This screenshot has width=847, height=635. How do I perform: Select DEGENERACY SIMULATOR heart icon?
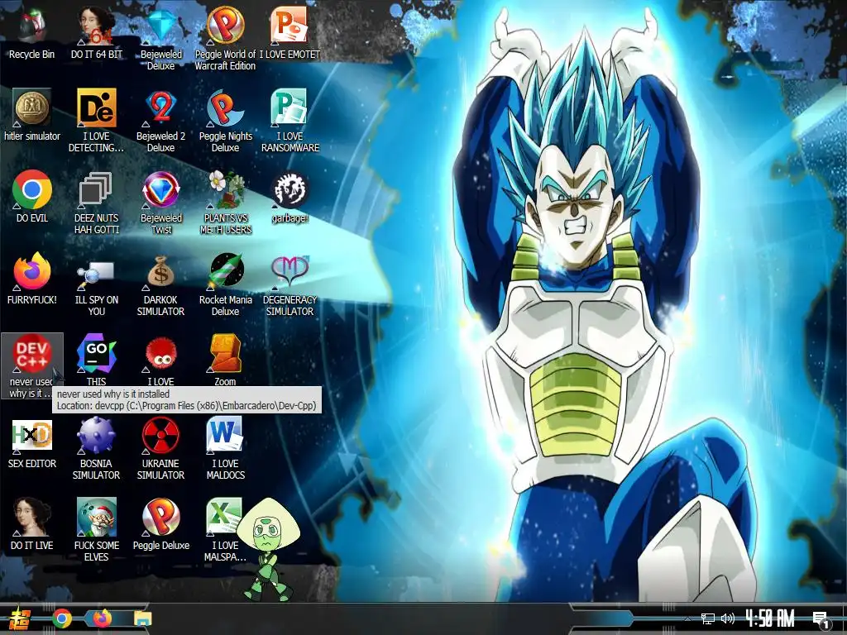(x=290, y=271)
